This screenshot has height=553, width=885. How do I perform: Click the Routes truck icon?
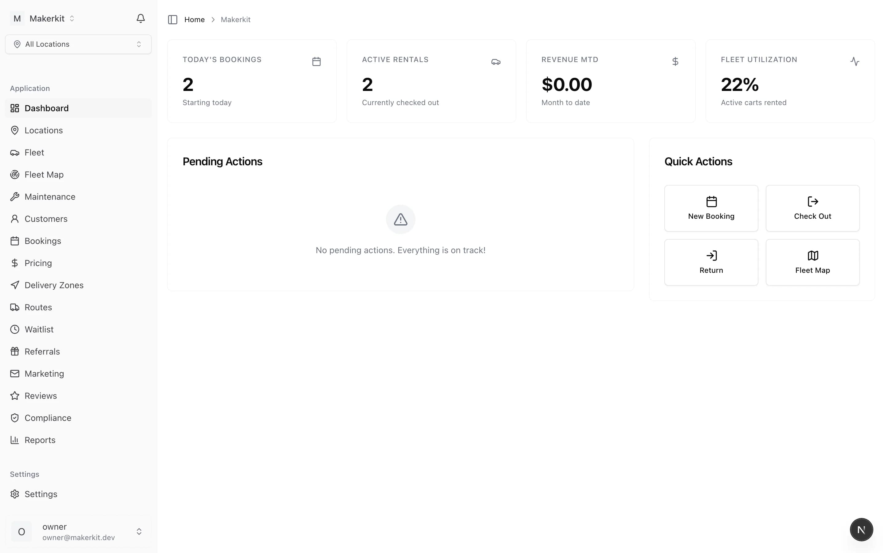tap(15, 307)
